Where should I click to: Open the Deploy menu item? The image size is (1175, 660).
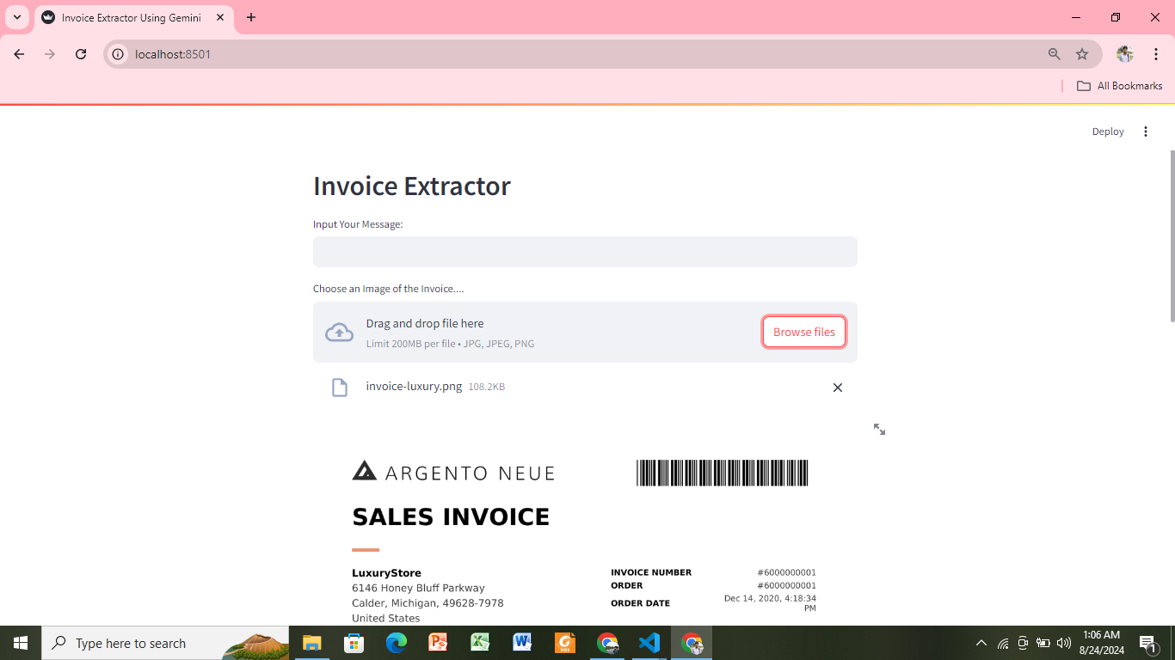click(x=1108, y=131)
